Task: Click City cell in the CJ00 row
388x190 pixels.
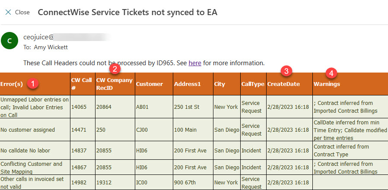Action: (227, 130)
